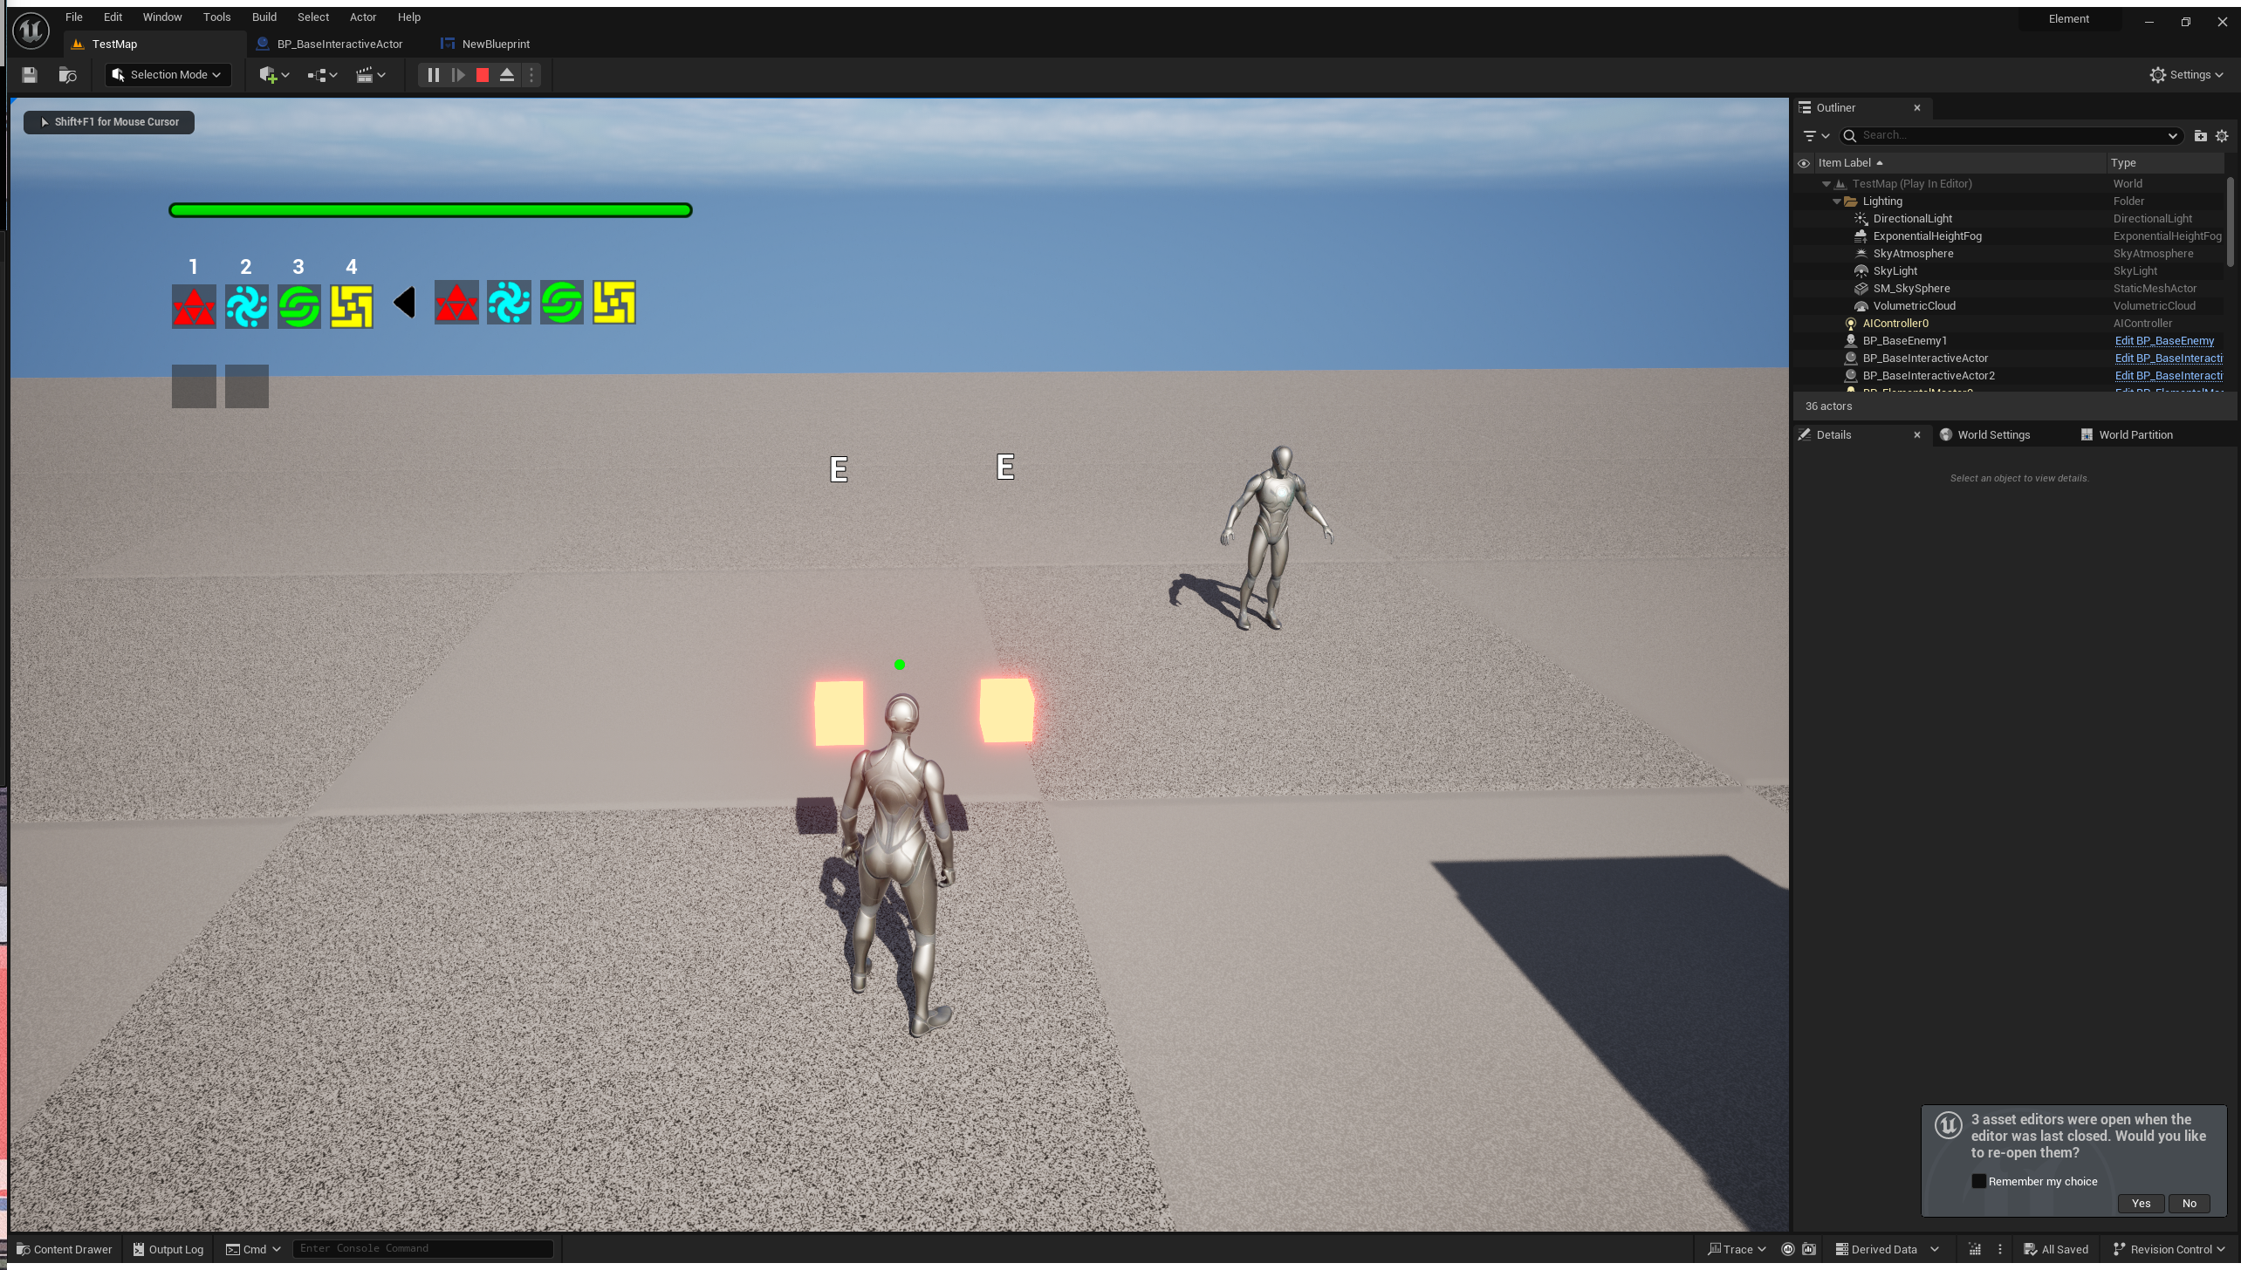Image resolution: width=2241 pixels, height=1270 pixels.
Task: Stop the play session with red button
Action: 483,75
